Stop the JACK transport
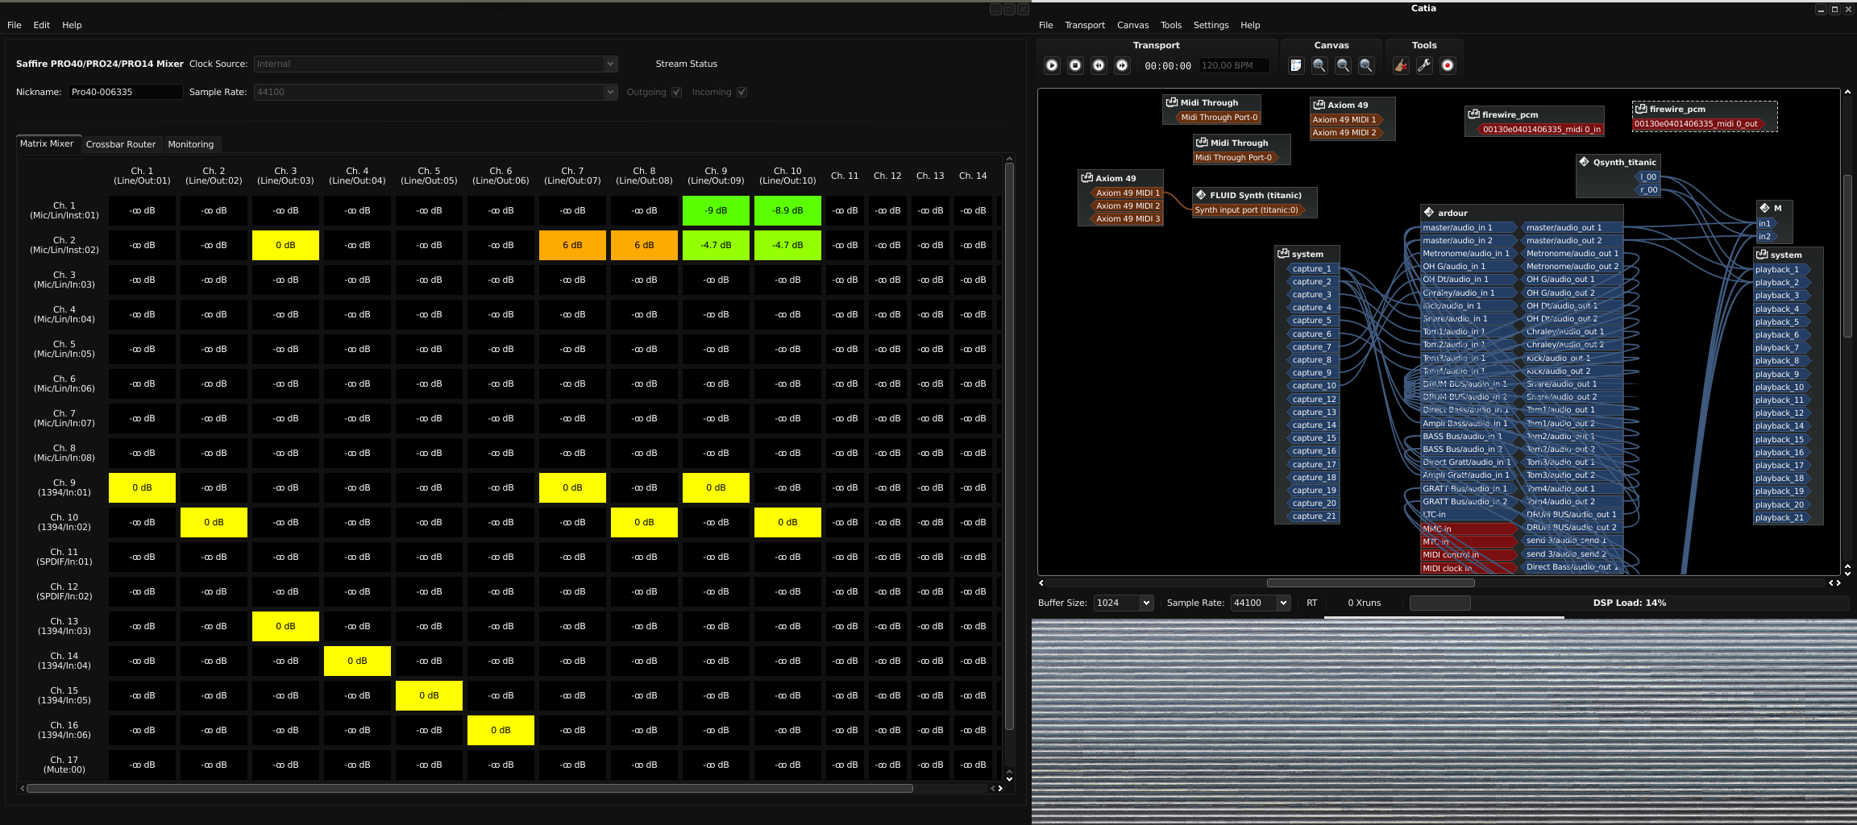 click(x=1075, y=66)
